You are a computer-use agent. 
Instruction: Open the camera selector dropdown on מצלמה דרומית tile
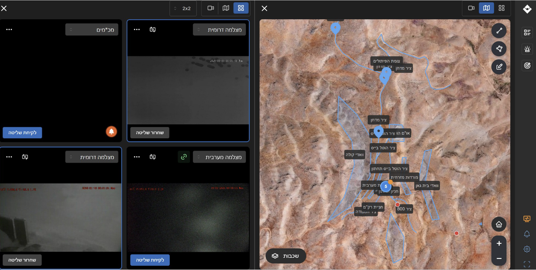coord(219,29)
